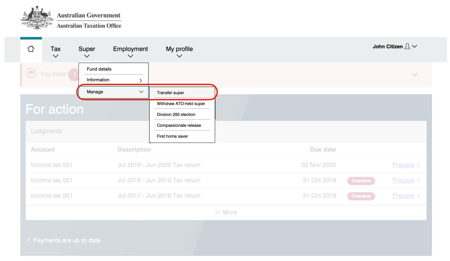This screenshot has height=261, width=450.
Task: Collapse the Manage submenu
Action: 141,92
